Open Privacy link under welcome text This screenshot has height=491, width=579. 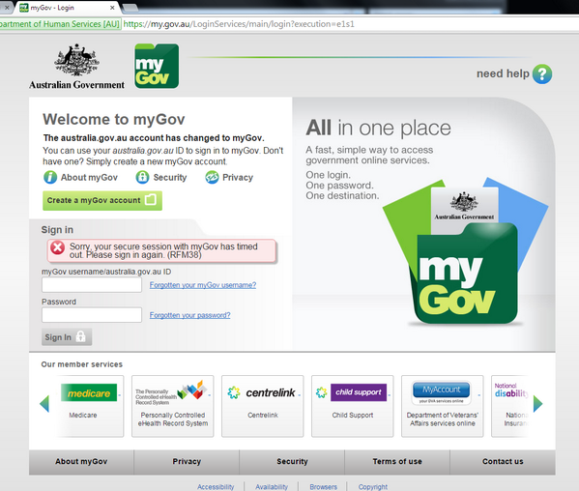(238, 178)
